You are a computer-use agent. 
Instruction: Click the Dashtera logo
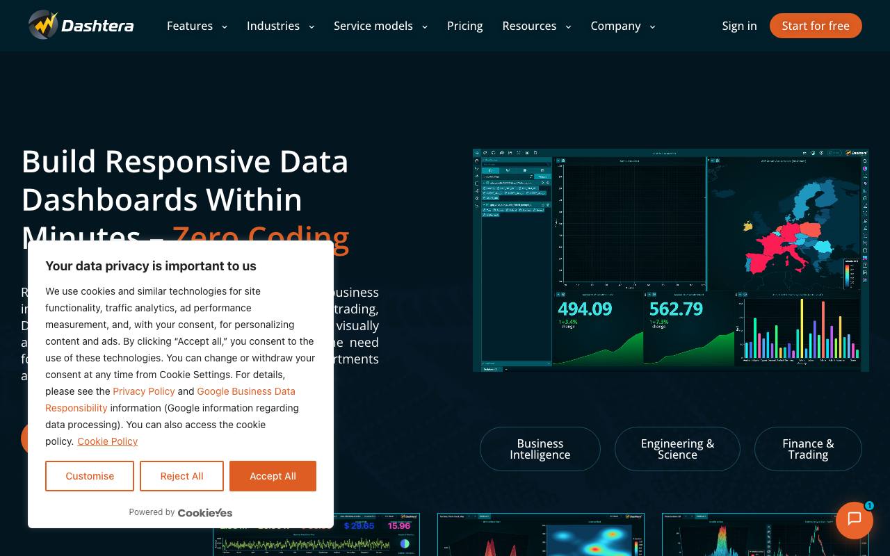[81, 26]
